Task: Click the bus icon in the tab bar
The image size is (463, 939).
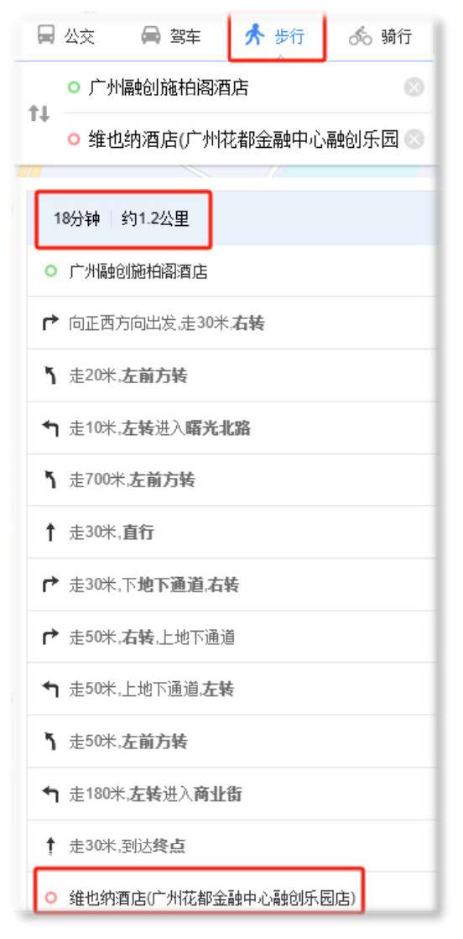Action: (x=46, y=36)
